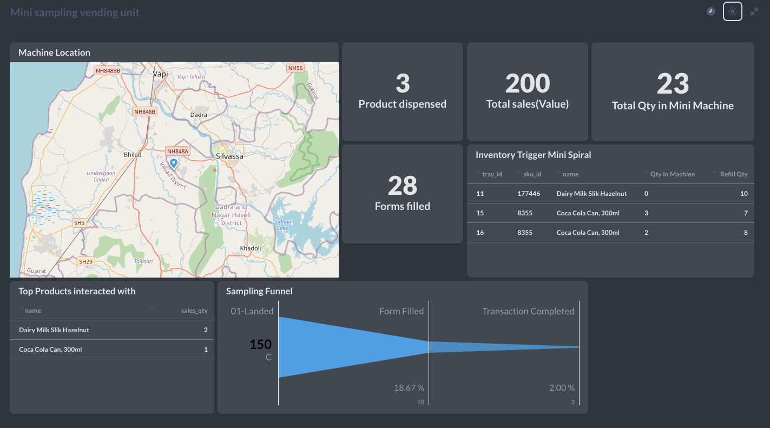The width and height of the screenshot is (770, 428).
Task: Toggle daytime mode with sun icon
Action: click(732, 11)
